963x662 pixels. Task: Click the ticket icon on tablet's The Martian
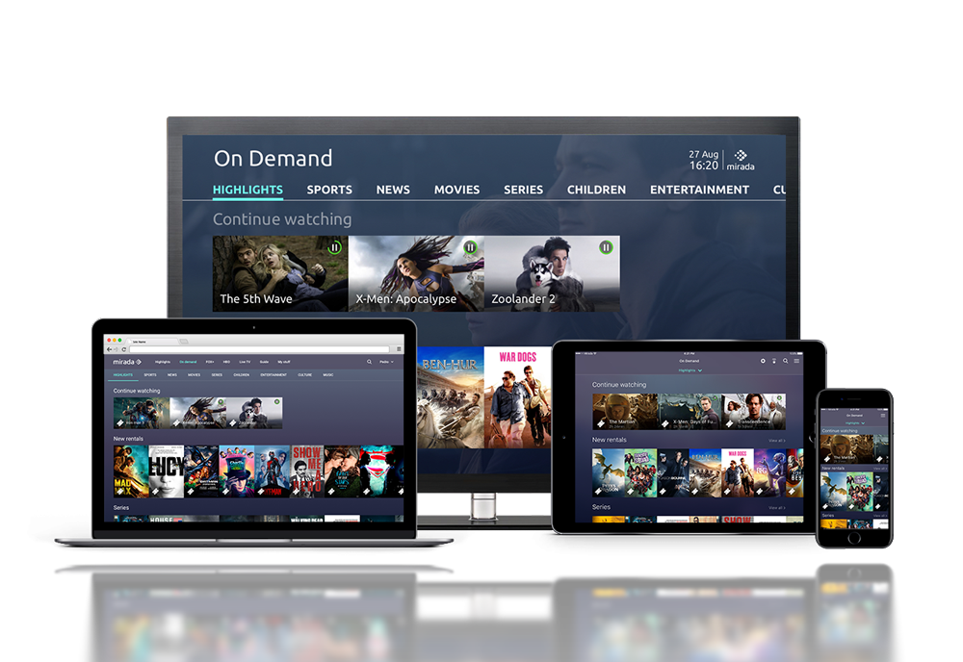[x=601, y=424]
